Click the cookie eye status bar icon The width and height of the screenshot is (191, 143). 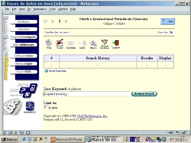[x=178, y=133]
